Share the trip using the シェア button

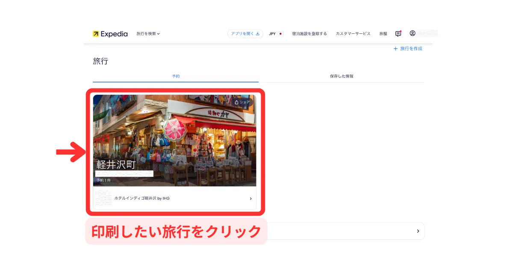click(242, 102)
